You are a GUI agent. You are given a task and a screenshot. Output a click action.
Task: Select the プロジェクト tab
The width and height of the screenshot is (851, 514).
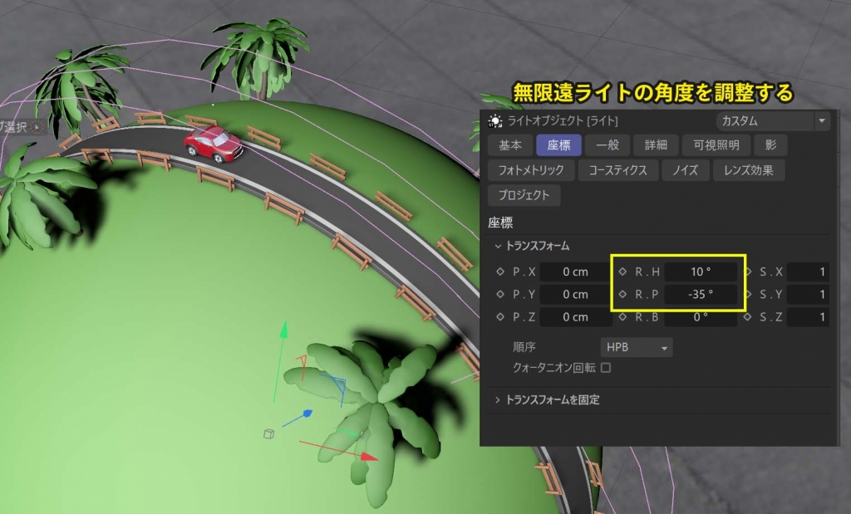pyautogui.click(x=524, y=195)
